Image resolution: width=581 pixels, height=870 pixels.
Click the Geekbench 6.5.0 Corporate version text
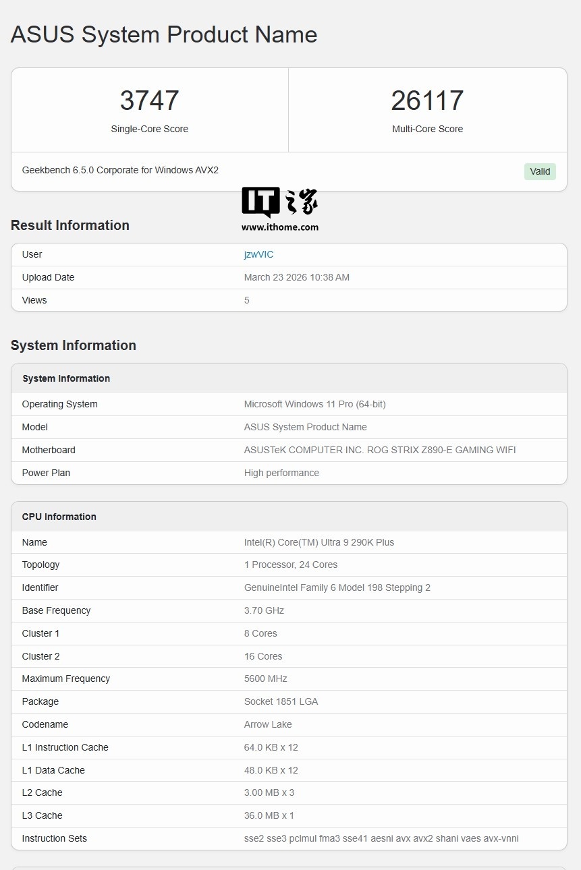(x=120, y=170)
